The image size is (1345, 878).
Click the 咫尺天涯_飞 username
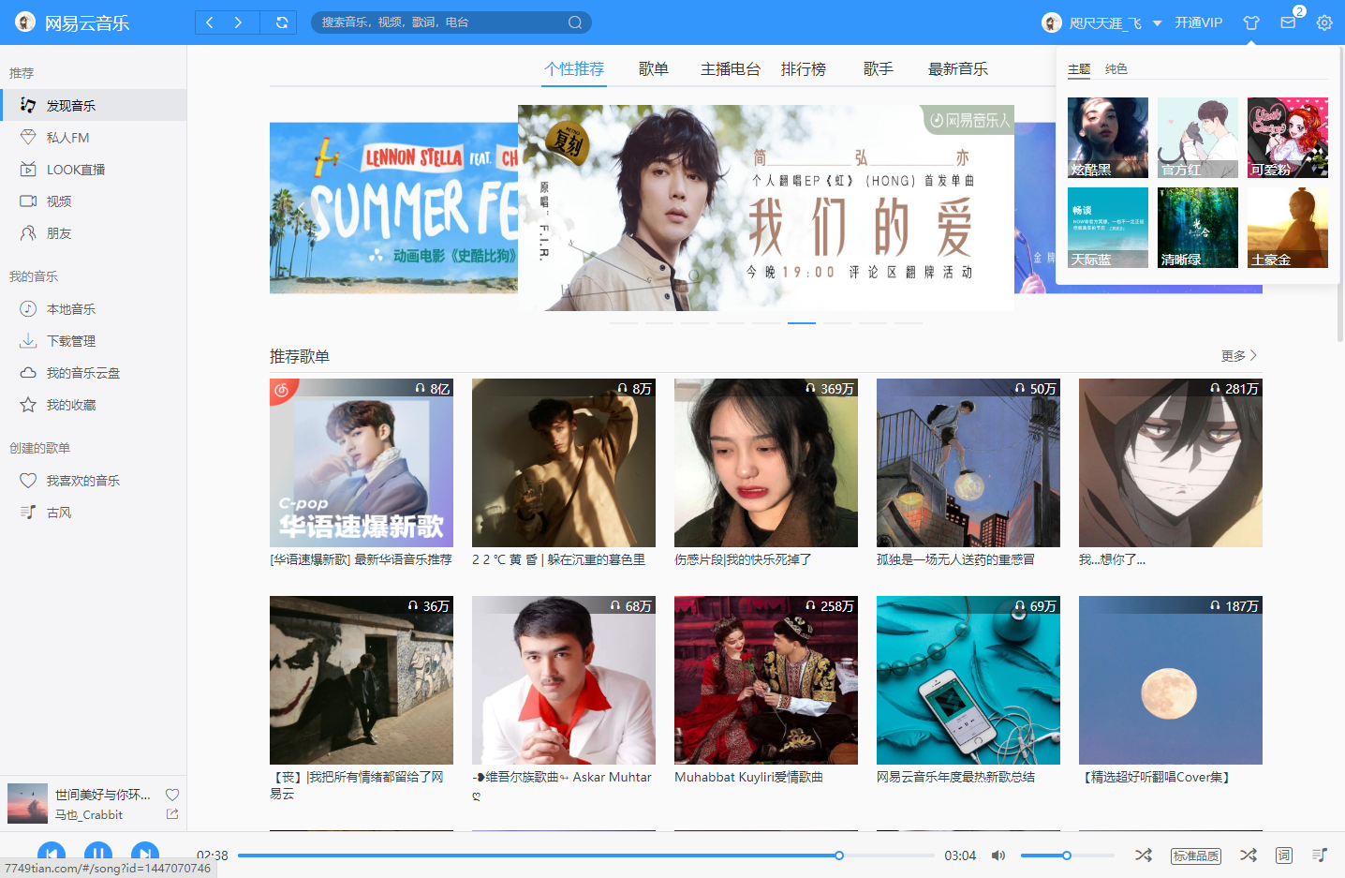(1105, 23)
